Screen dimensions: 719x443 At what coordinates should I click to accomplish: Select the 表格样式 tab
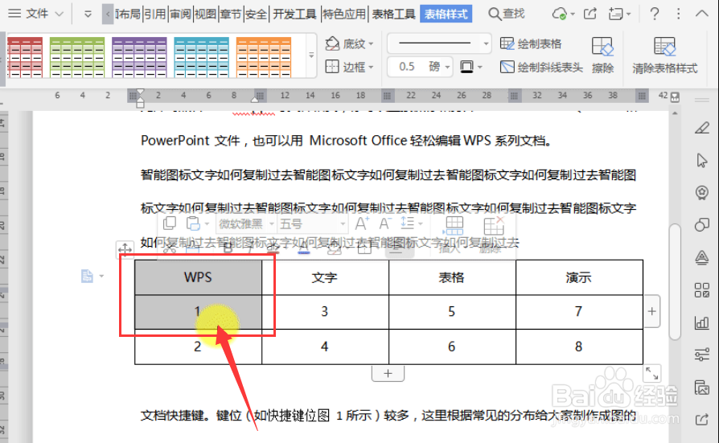click(446, 14)
